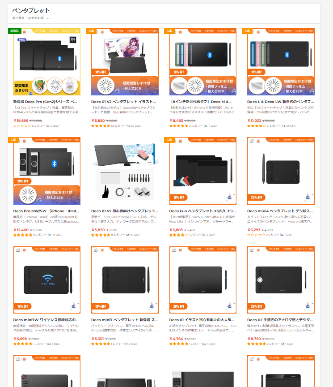Click the Deco mini7W wireless tablet image
This screenshot has height=387, width=333.
[47, 280]
